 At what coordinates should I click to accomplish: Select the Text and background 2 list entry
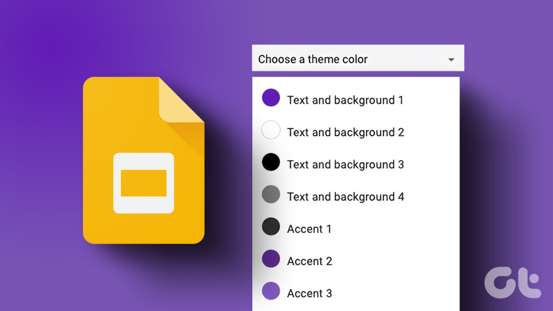(345, 132)
